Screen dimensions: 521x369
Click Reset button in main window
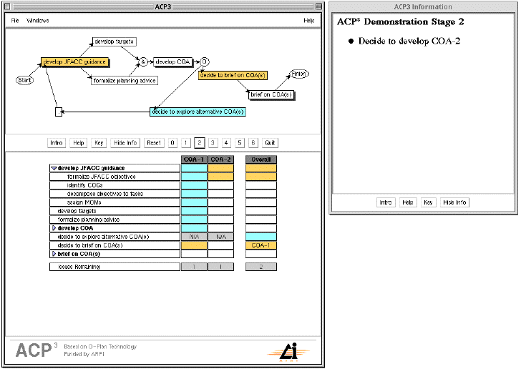click(153, 143)
